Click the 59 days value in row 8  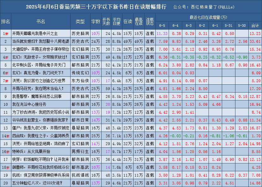(108, 88)
